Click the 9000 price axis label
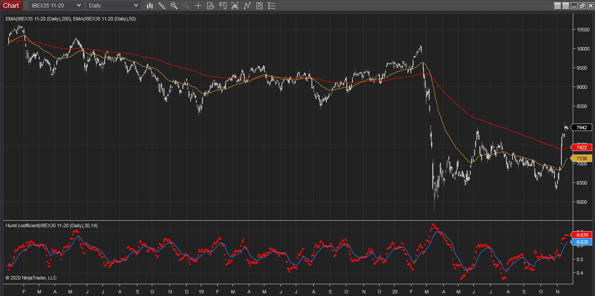Image resolution: width=595 pixels, height=296 pixels. coord(582,87)
